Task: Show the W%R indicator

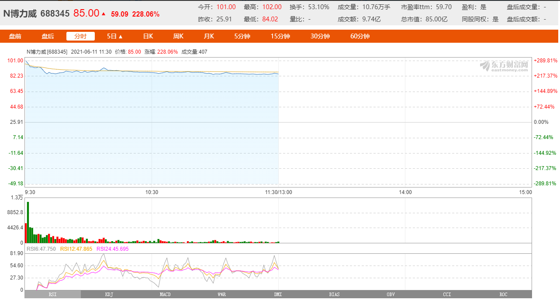Action: (221, 295)
